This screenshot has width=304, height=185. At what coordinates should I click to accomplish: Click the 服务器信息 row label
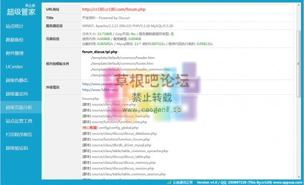(x=54, y=26)
